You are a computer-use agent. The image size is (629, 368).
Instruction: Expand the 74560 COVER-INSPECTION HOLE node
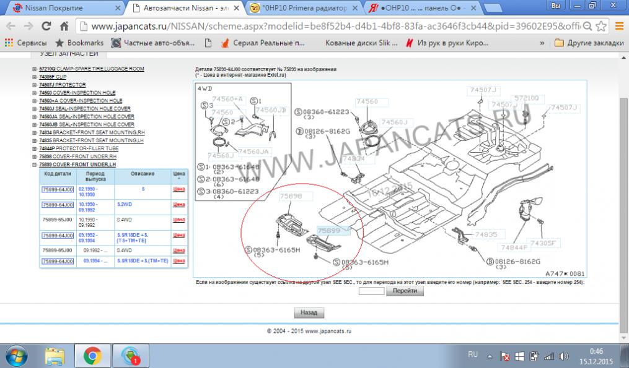click(35, 93)
